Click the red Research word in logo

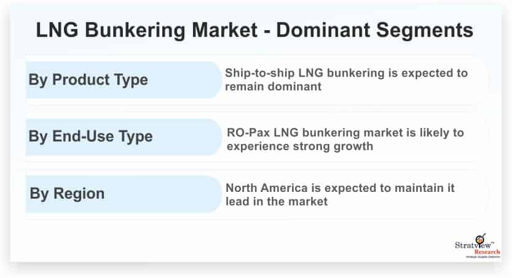[x=487, y=252]
